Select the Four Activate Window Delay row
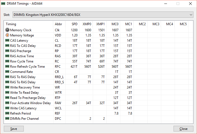 click(x=30, y=103)
